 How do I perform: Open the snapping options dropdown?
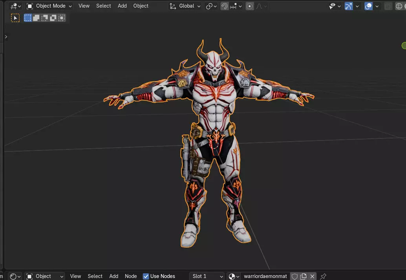[x=236, y=6]
